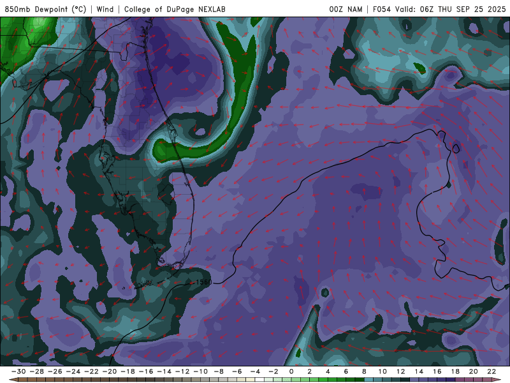Click the '10' color scale label
Viewport: 510px width, 383px height.
[382, 372]
